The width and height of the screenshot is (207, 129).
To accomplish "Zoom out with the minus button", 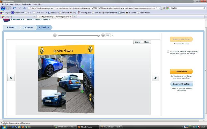I will click(55, 35).
